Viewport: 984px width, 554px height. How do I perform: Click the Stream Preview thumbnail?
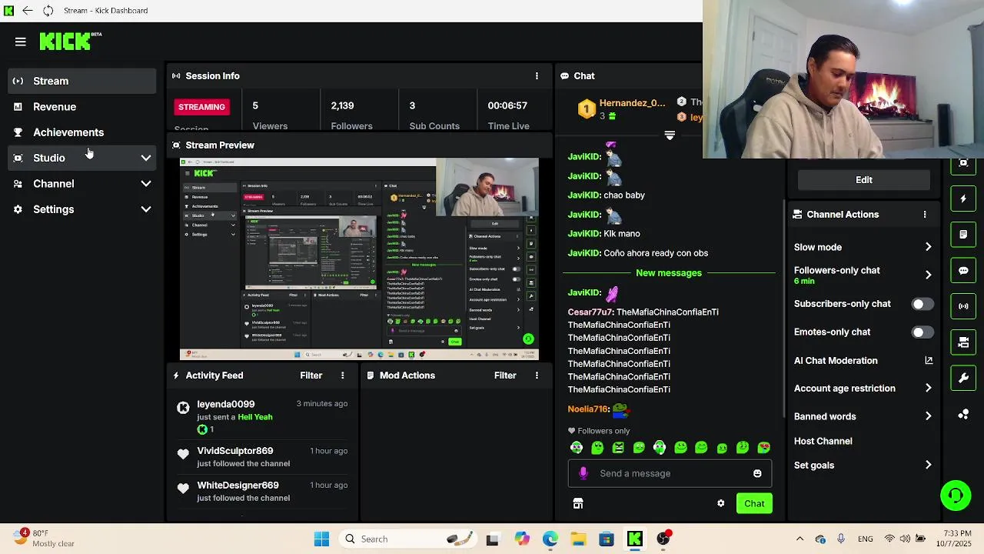click(x=359, y=259)
